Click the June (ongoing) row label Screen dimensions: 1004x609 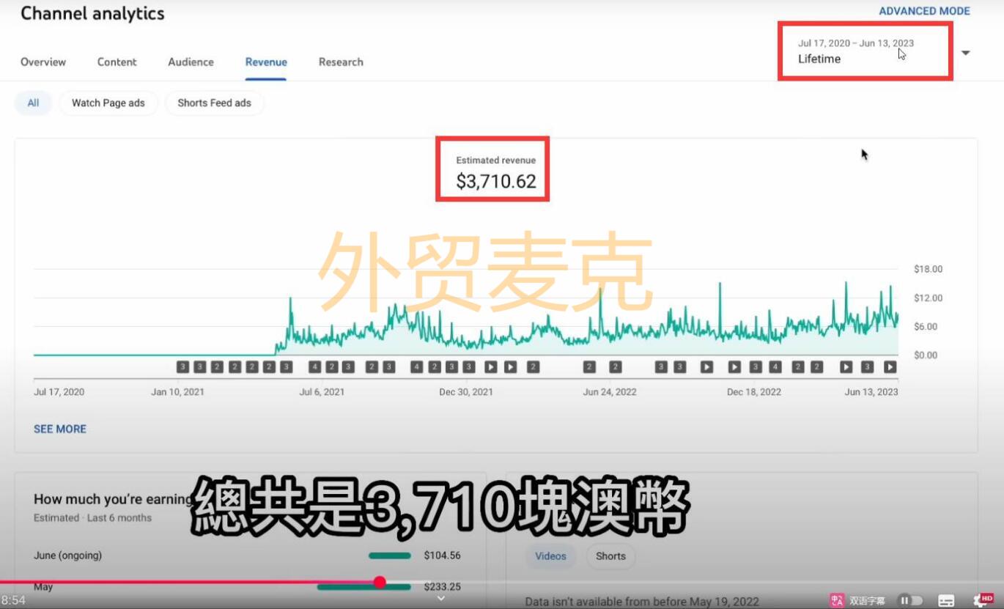68,556
